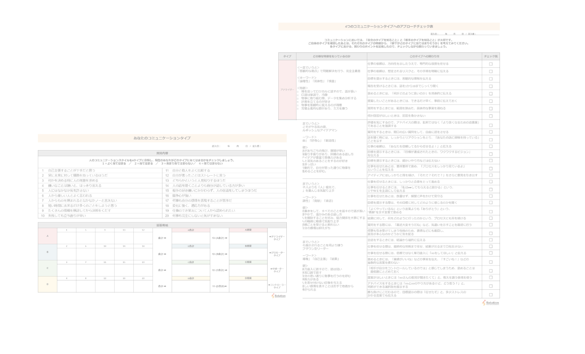The width and height of the screenshot is (585, 354).
Task: Select question 18 '変化に強く、適応力がある'
Action: pyautogui.click(x=191, y=206)
